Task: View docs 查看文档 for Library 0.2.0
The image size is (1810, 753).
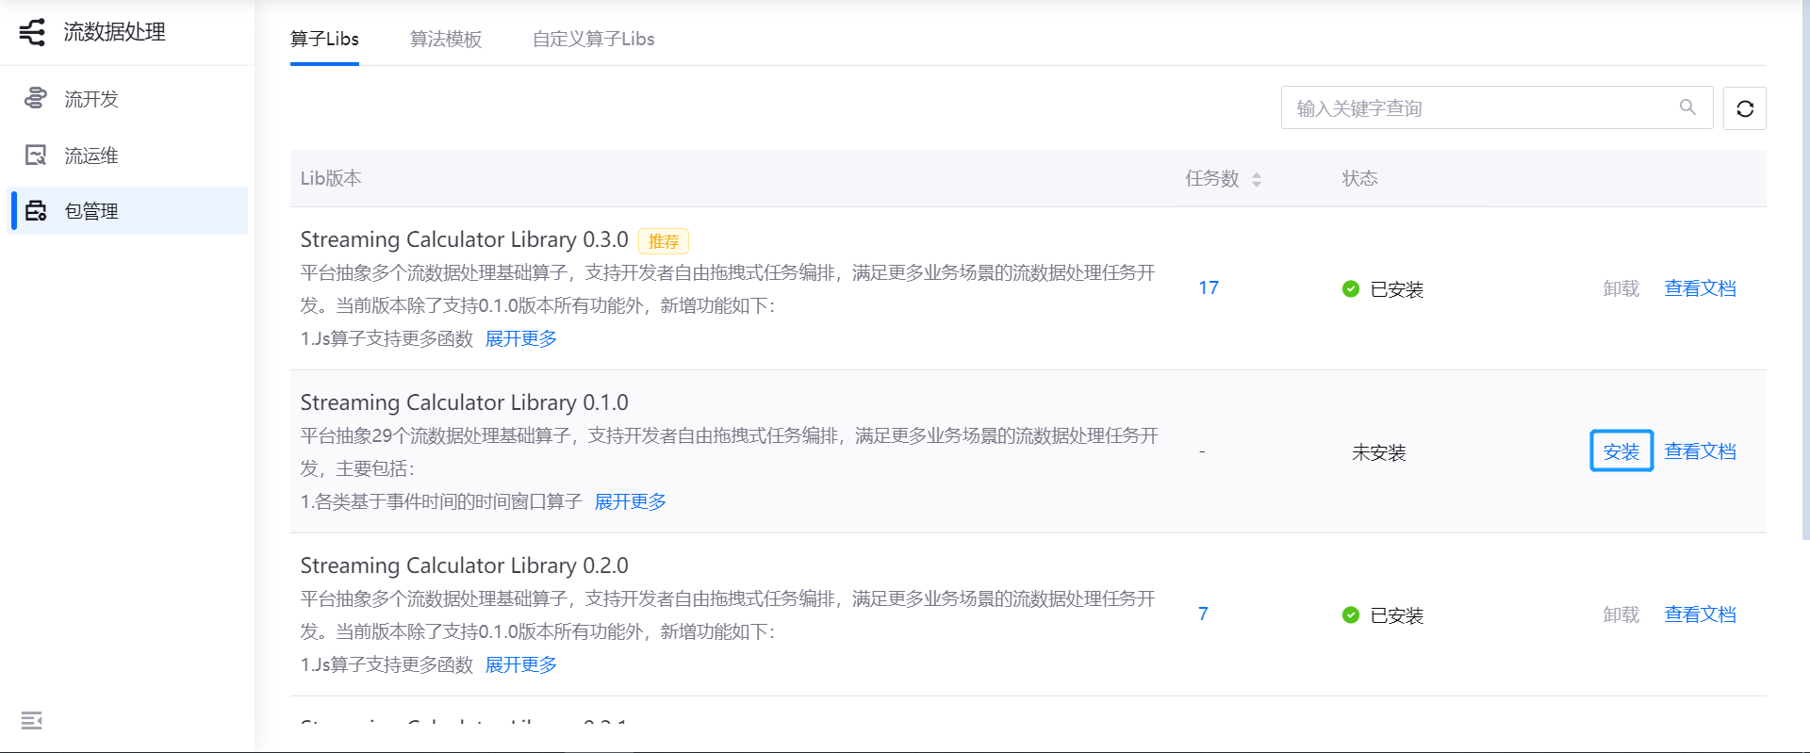Action: pyautogui.click(x=1700, y=614)
